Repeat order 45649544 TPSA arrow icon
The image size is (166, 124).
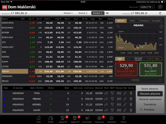click(106, 93)
